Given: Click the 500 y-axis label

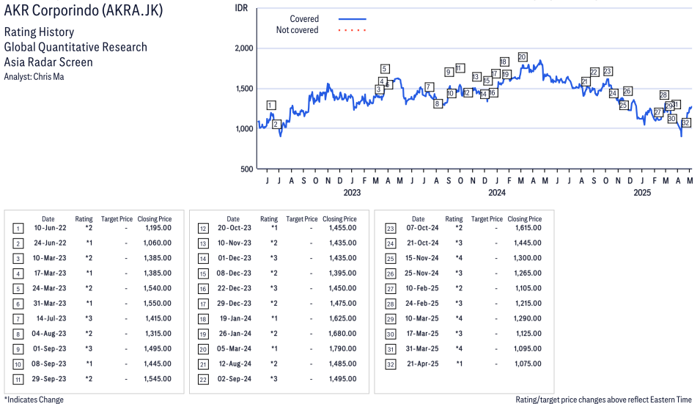Looking at the screenshot, I should tap(247, 169).
